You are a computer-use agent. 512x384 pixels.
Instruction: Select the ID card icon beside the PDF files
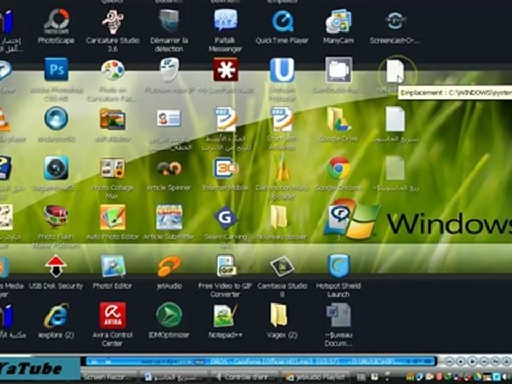[169, 118]
